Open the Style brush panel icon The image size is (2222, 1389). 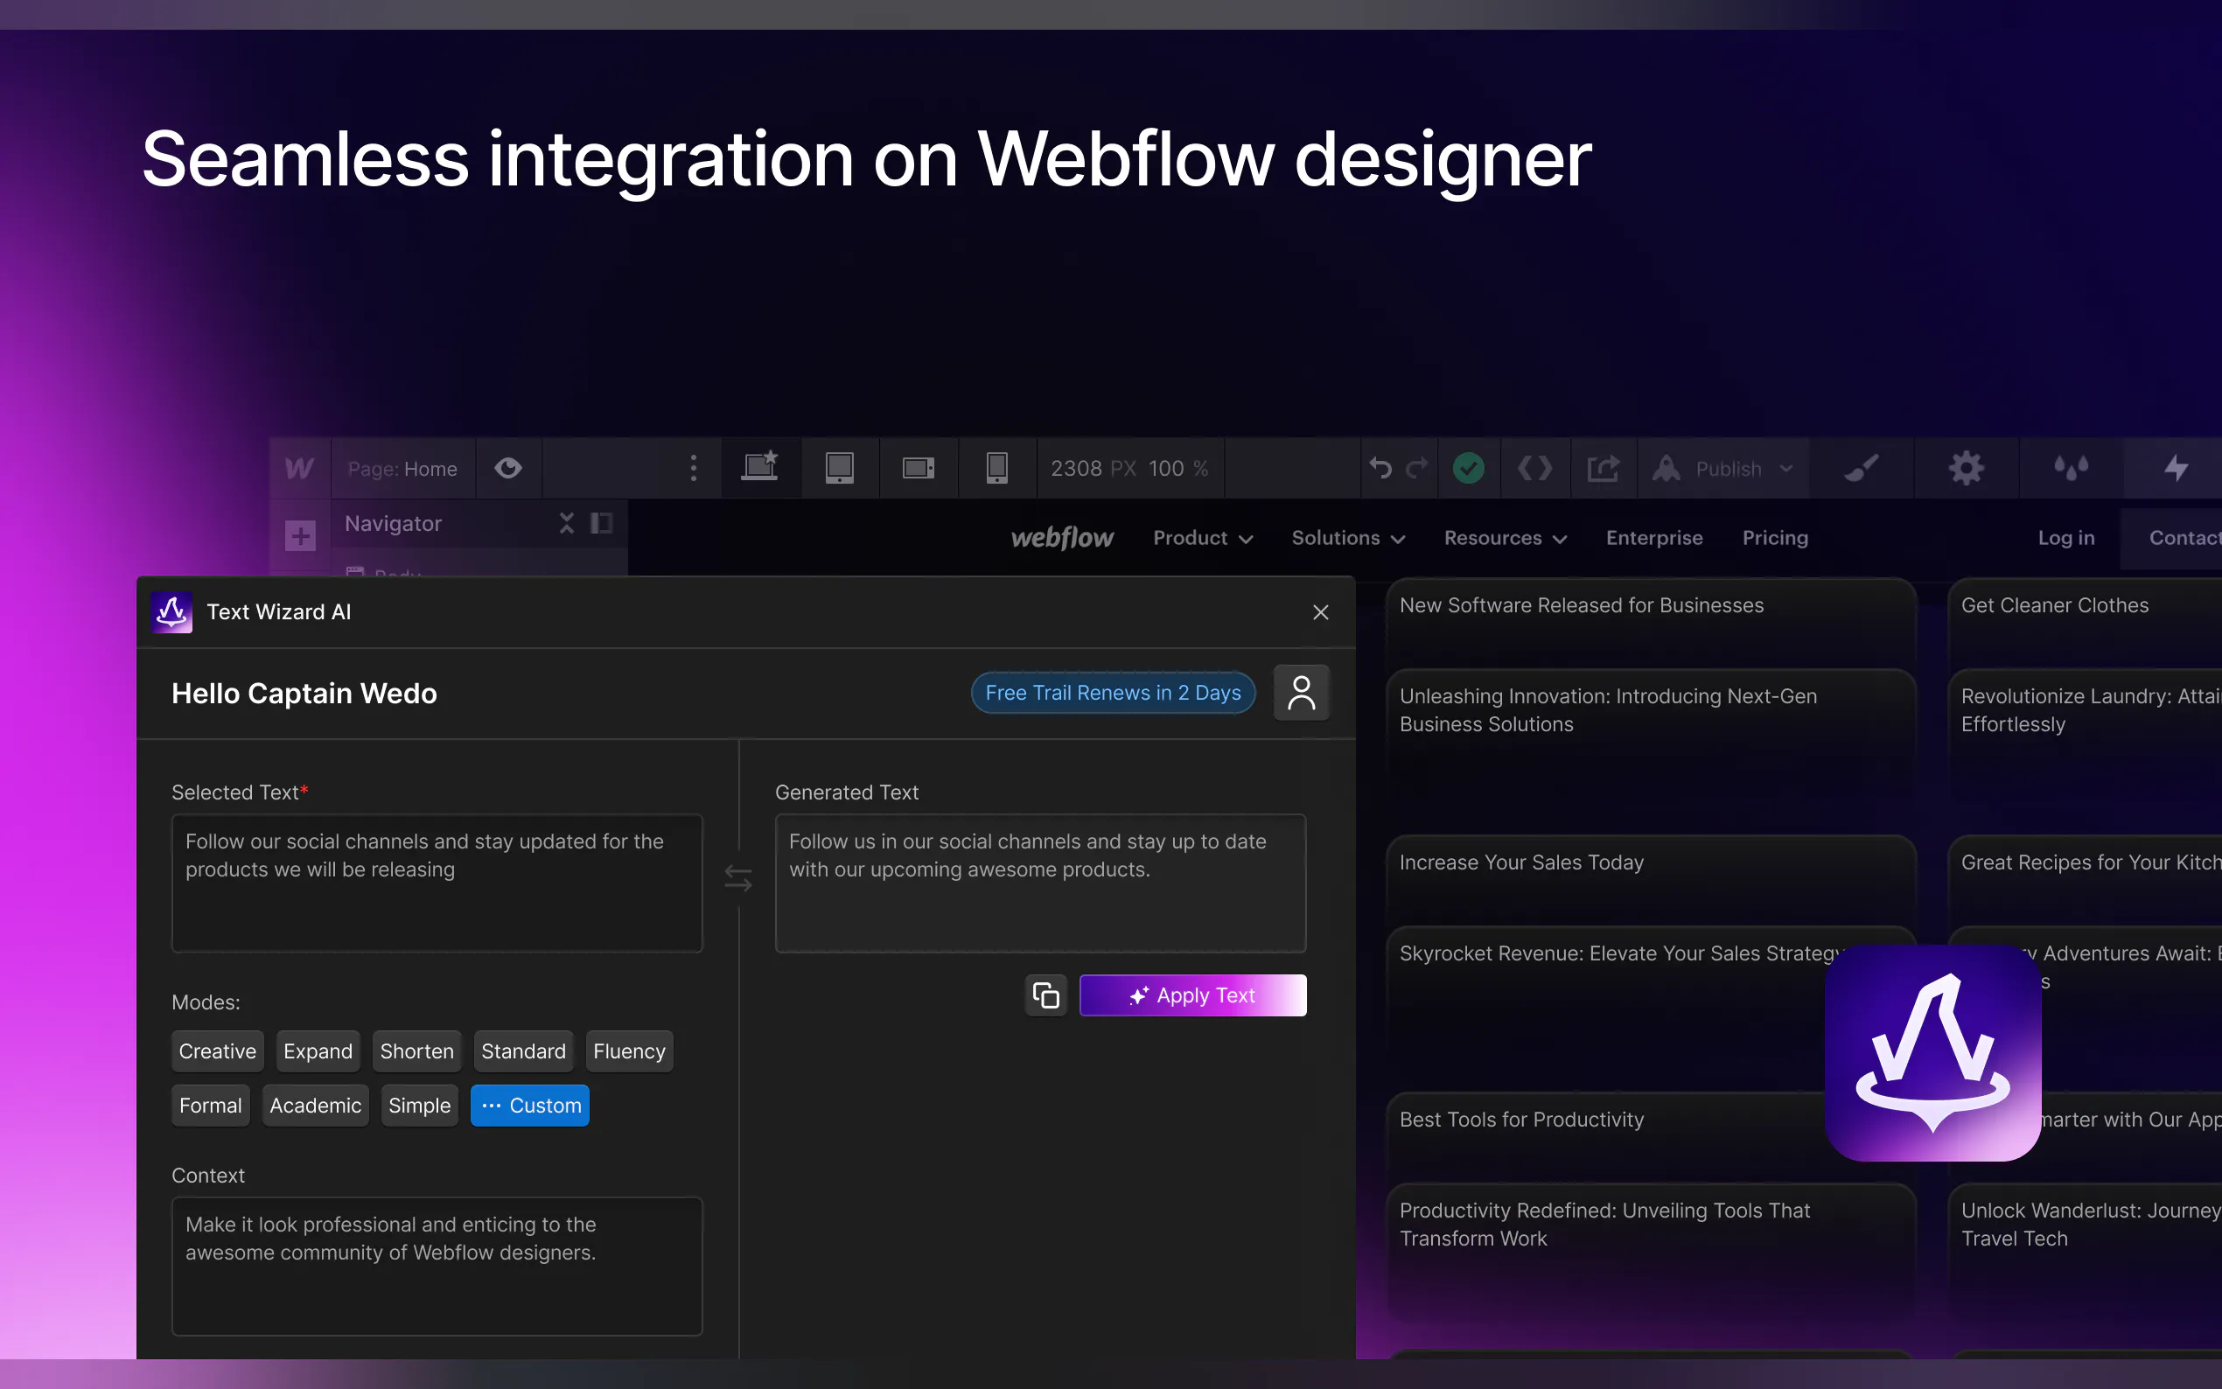tap(1862, 469)
